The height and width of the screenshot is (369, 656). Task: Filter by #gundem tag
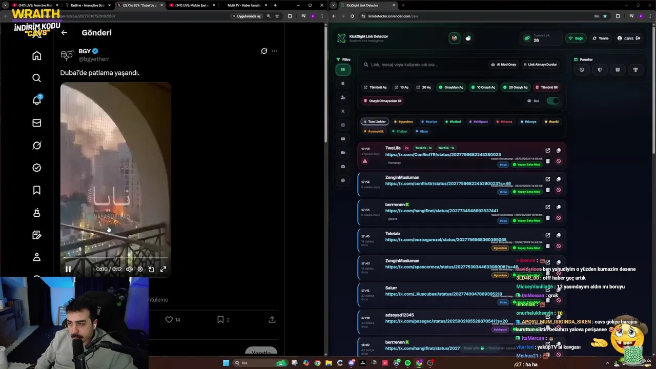403,121
